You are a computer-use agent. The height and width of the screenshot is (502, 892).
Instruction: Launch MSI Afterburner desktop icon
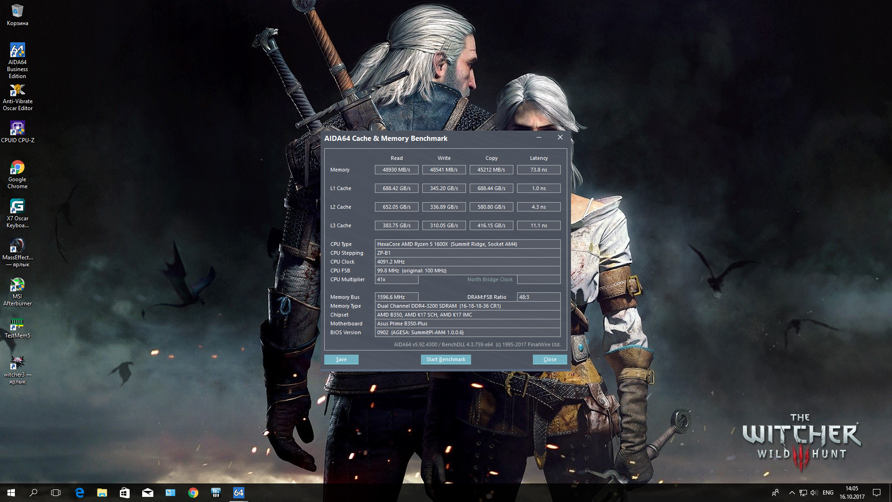click(17, 285)
